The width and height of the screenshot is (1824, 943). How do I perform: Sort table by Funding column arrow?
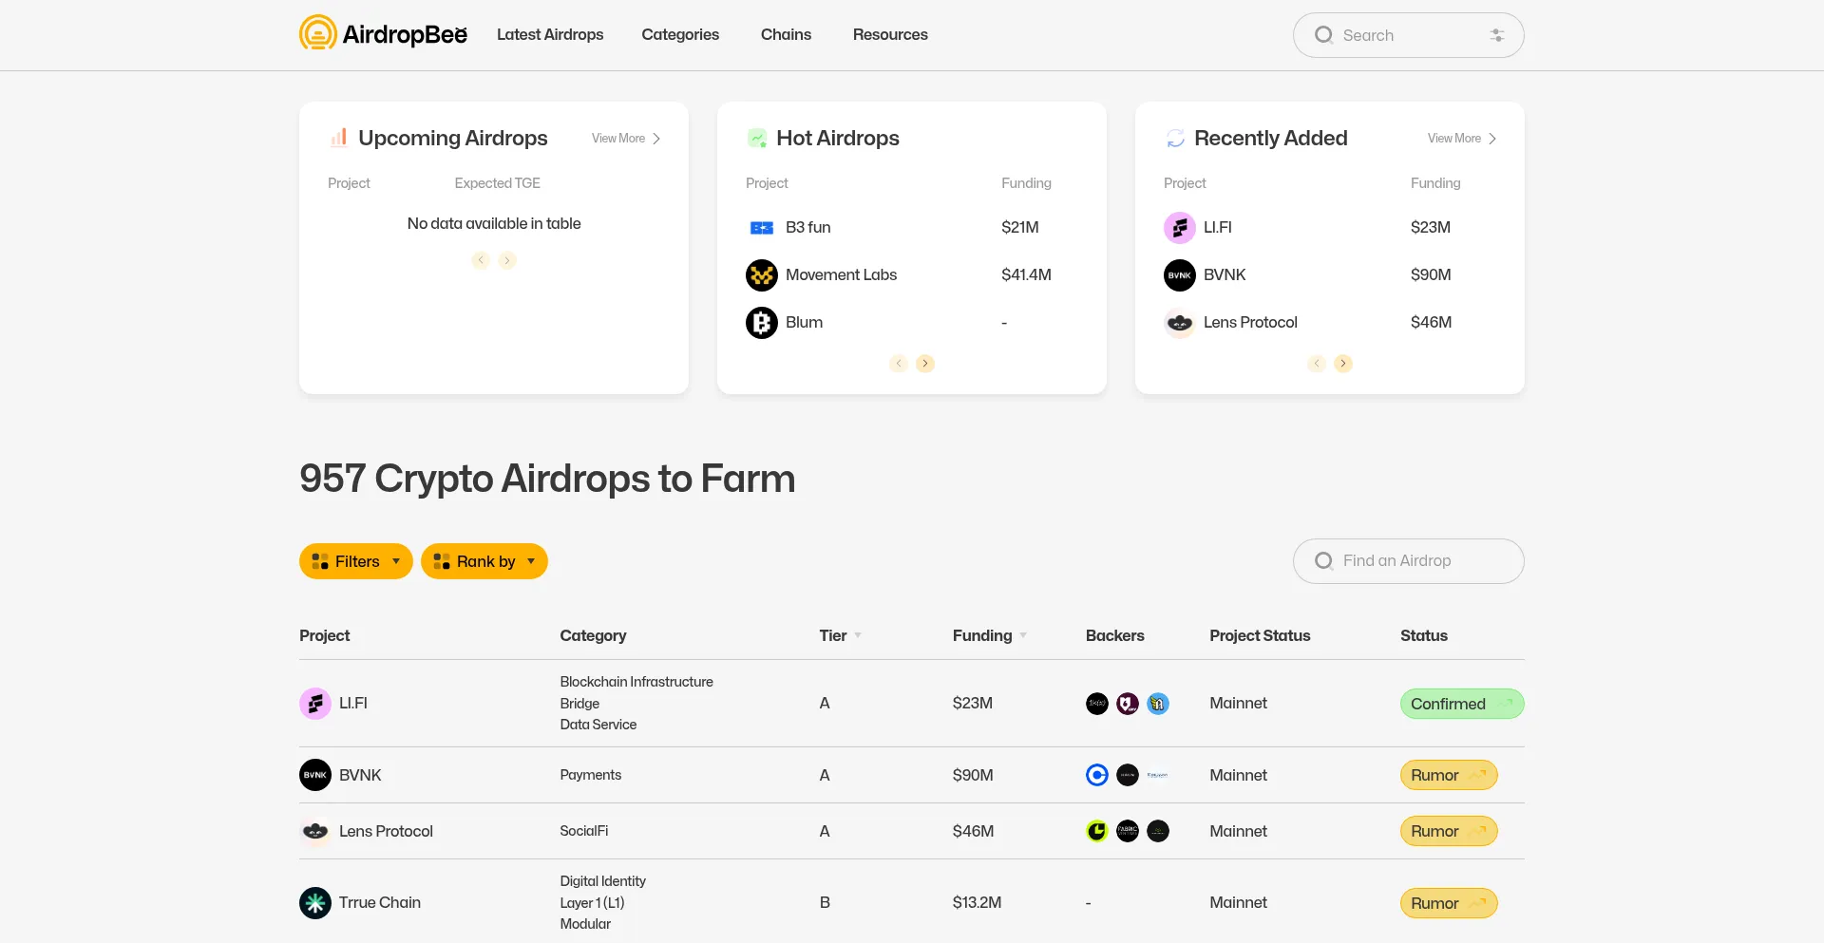pyautogui.click(x=1023, y=636)
